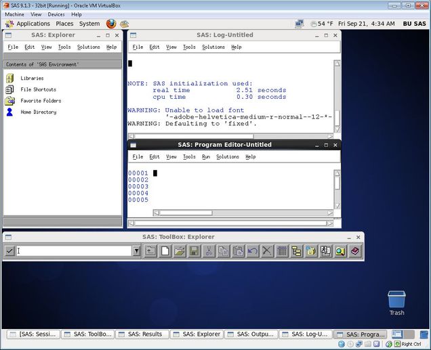Click the Home Directory person icon
This screenshot has width=431, height=350.
coord(9,112)
